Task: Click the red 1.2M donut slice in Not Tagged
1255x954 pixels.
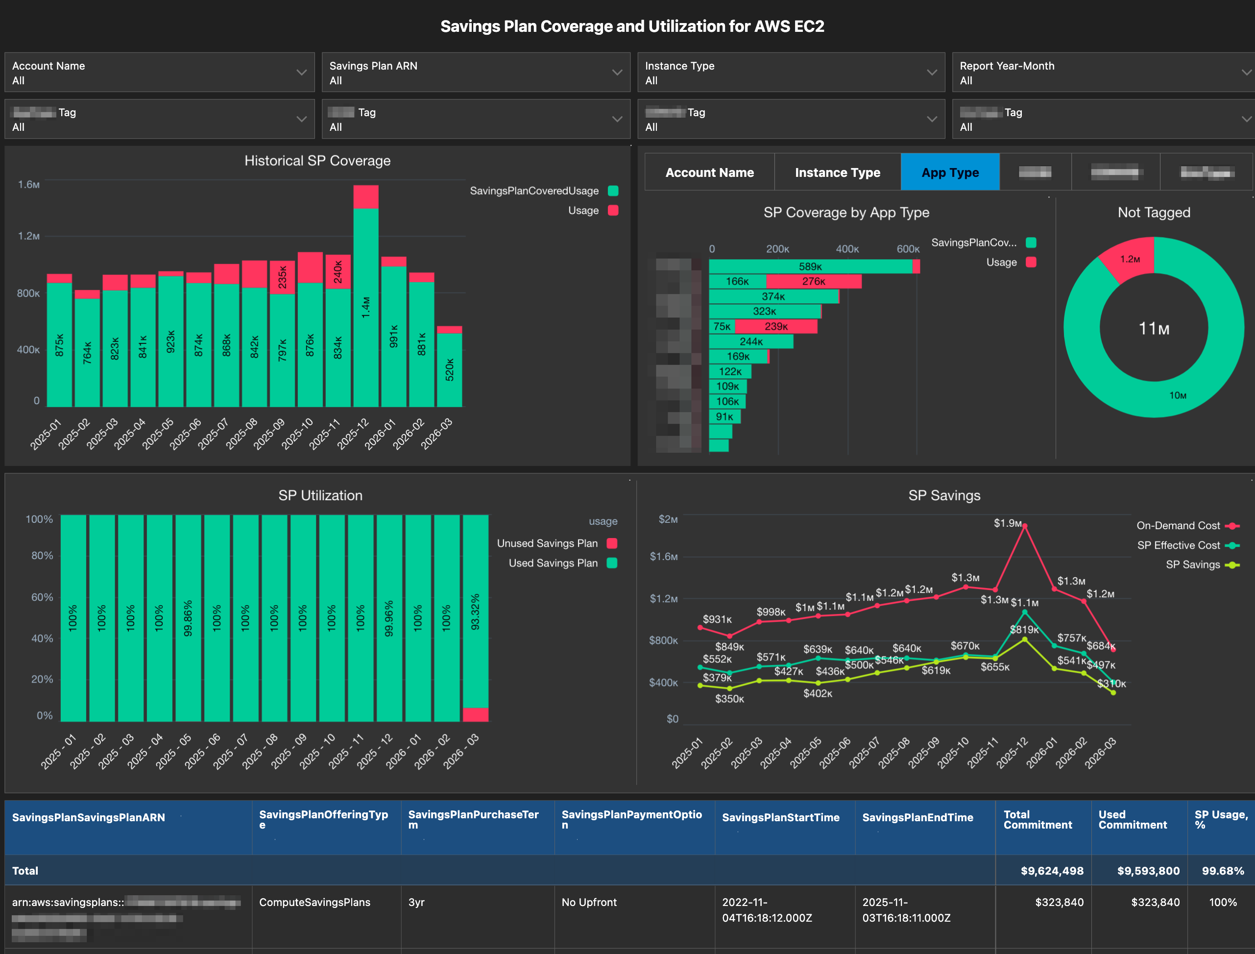Action: [x=1130, y=259]
